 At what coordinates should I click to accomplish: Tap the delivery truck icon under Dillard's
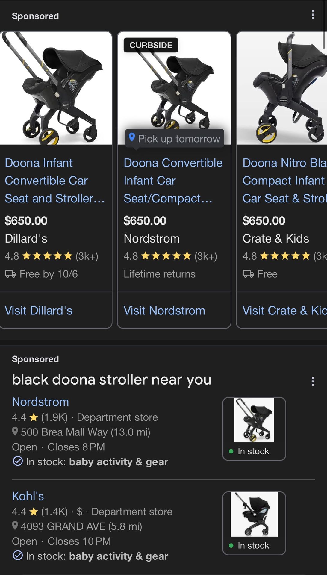pyautogui.click(x=10, y=274)
